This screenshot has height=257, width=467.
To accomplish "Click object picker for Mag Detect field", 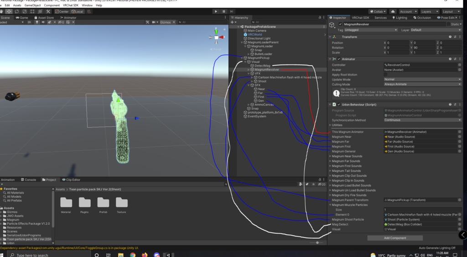I will [460, 224].
